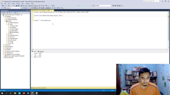
Task: Click the Windows Start button
Action: click(x=2, y=93)
